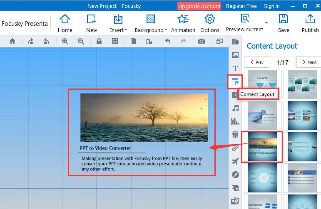Open the Roles people sidebar tool
Screen dimensions: 321x209
point(235,135)
